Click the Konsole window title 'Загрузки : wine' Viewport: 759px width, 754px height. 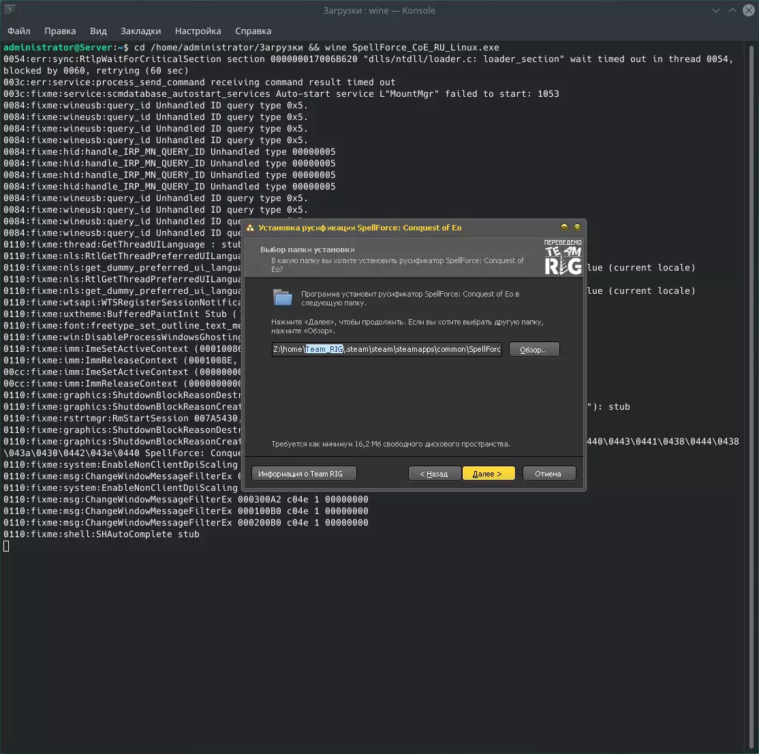379,11
